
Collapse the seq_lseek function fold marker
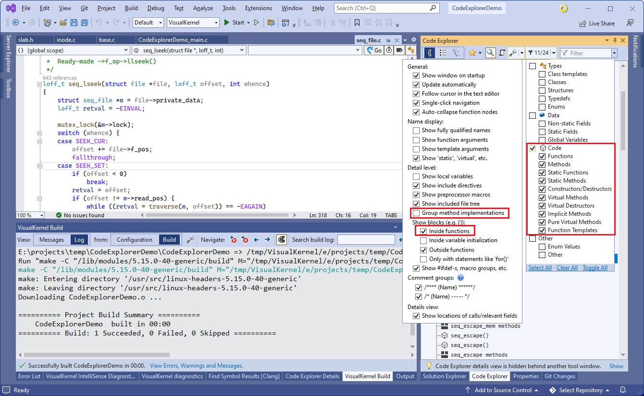coord(39,84)
